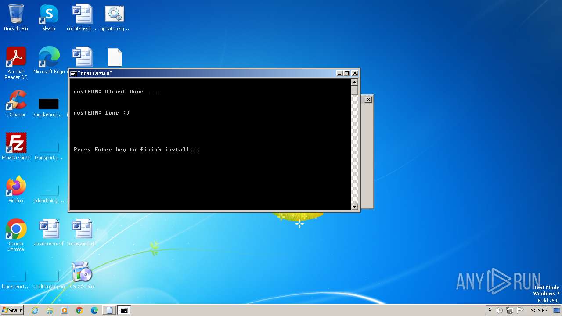Switch to the blank document taskbar item
This screenshot has height=316, width=562.
coord(109,310)
